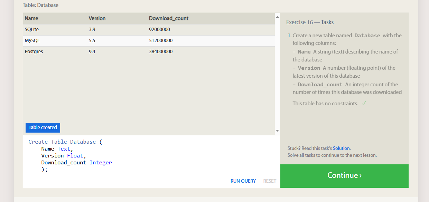The image size is (429, 202).
Task: Click 'This table has no constraints.' text
Action: [x=325, y=103]
